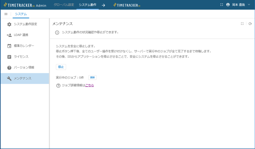This screenshot has width=255, height=149.
Task: Click the システム動作の状況確認や停止ができます description text
Action: click(90, 32)
